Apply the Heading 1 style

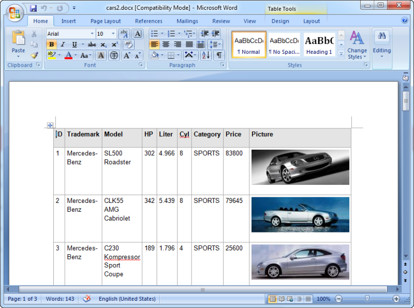point(319,45)
